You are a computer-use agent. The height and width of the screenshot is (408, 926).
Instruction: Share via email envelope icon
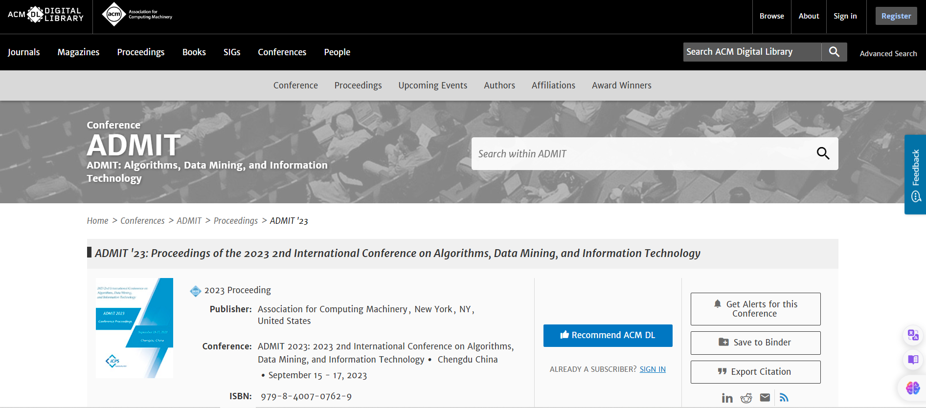click(765, 397)
